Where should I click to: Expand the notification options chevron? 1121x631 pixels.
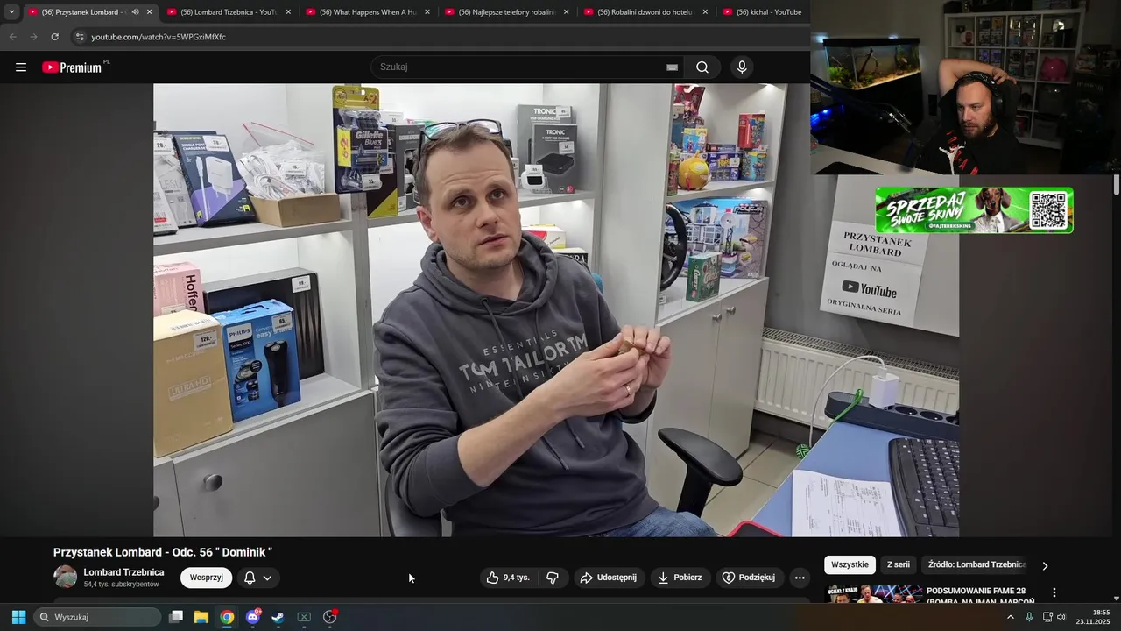tap(267, 578)
